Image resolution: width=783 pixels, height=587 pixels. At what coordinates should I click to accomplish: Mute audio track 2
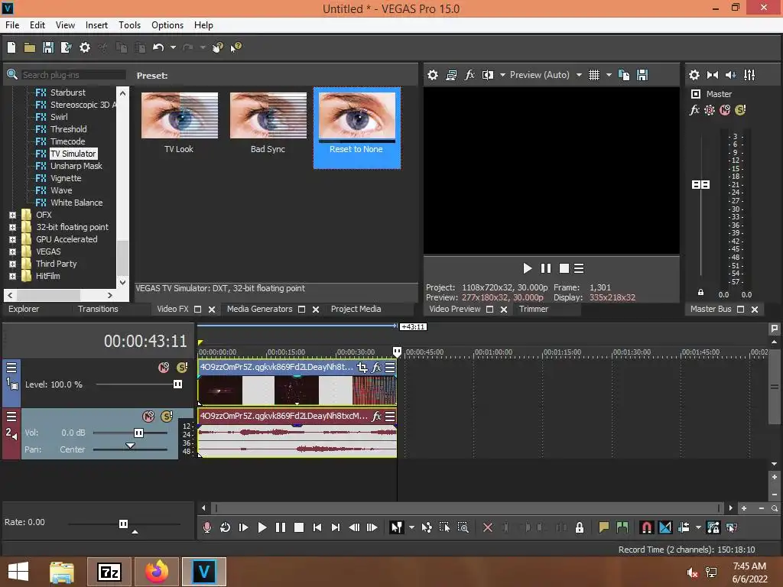(148, 416)
